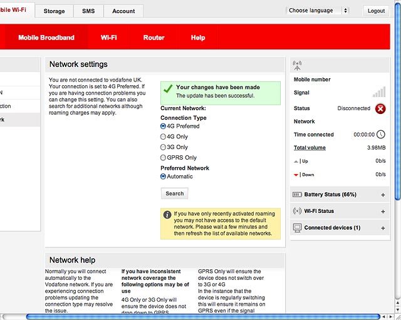Click the mobile antenna tower icon

(297, 65)
